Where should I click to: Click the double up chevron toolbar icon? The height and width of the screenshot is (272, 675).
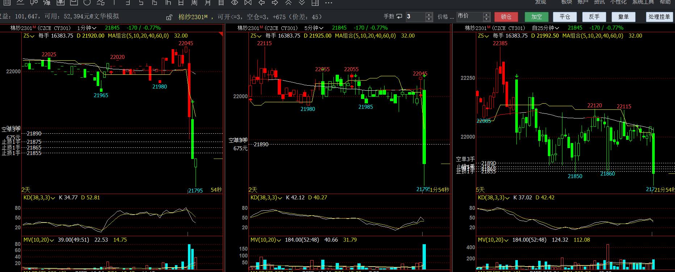pyautogui.click(x=288, y=3)
